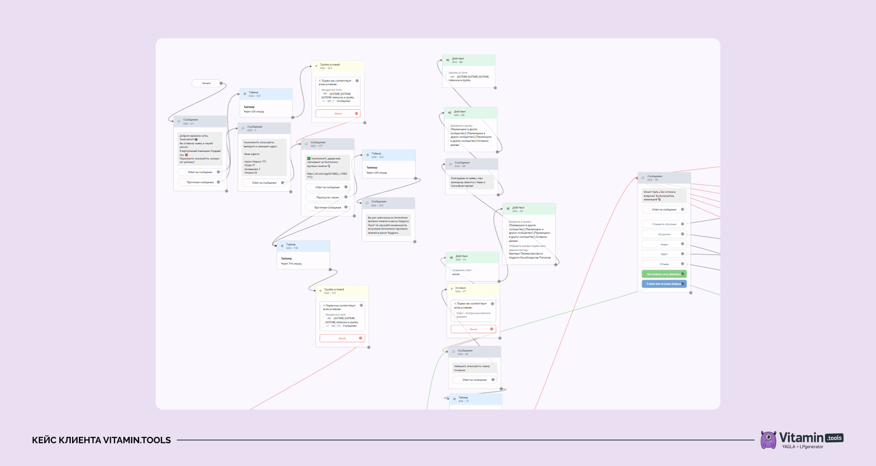Click the "Начало" start node

pyautogui.click(x=207, y=83)
